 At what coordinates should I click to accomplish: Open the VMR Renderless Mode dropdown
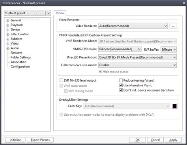click(x=137, y=42)
